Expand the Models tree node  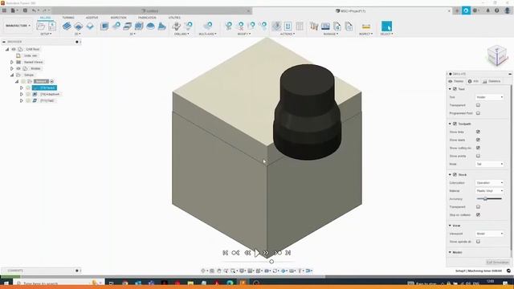[12, 68]
